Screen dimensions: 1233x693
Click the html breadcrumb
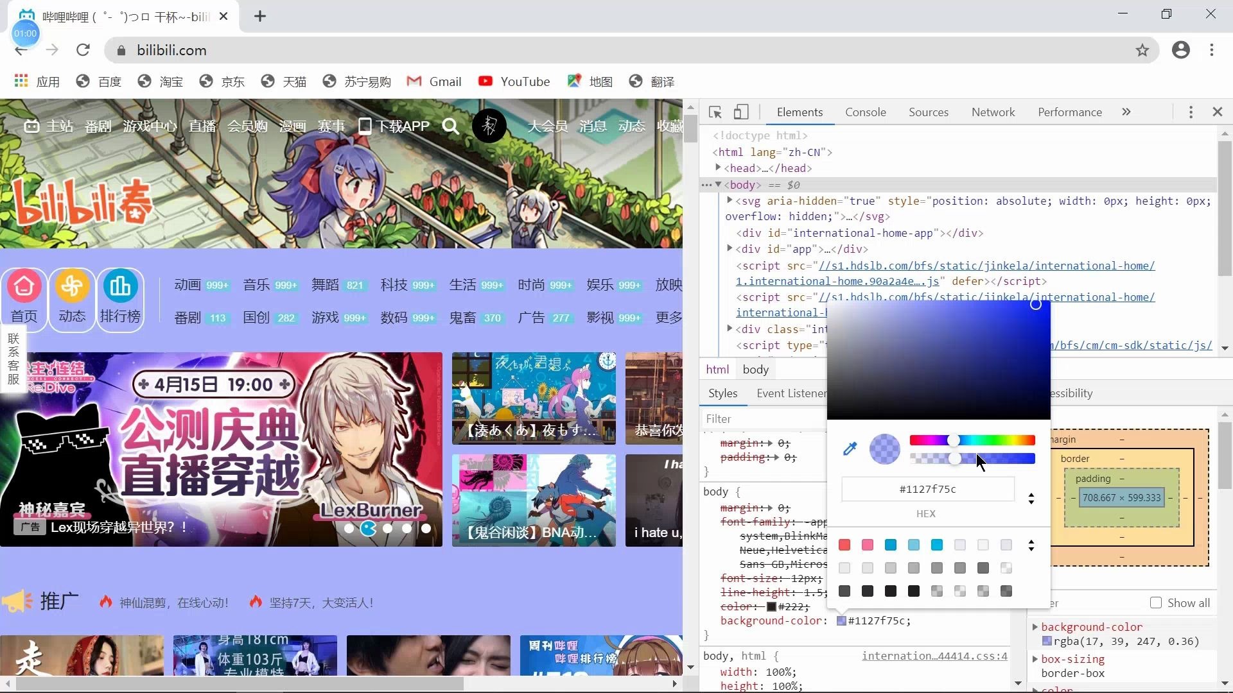coord(717,370)
